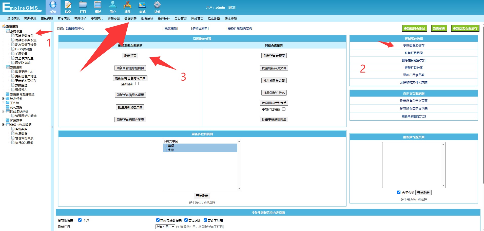Viewport: 484px width, 231px height.
Task: Click 数据更新 in the secondary menu bar
Action: point(130,19)
